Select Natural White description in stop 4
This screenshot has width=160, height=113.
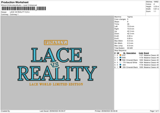pyautogui.click(x=132, y=63)
